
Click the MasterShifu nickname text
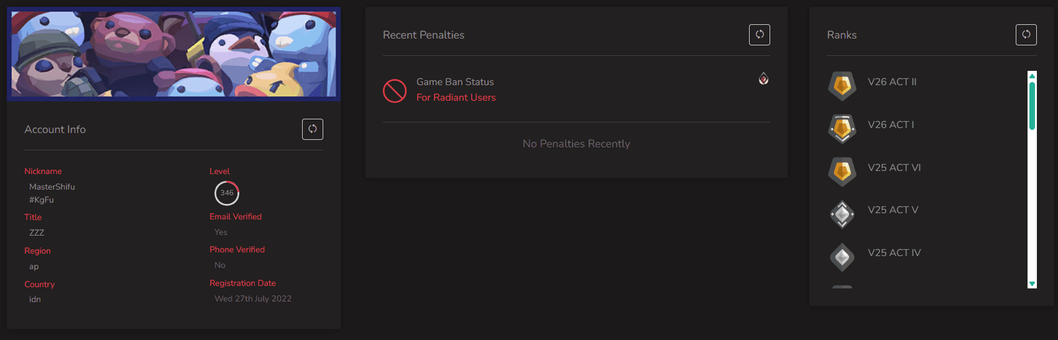click(x=52, y=186)
